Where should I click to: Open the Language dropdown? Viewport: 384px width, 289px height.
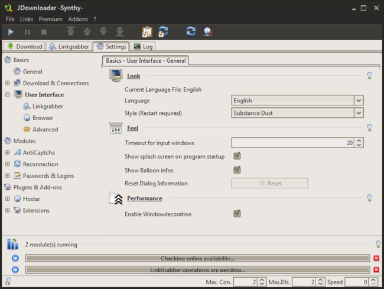pyautogui.click(x=359, y=101)
